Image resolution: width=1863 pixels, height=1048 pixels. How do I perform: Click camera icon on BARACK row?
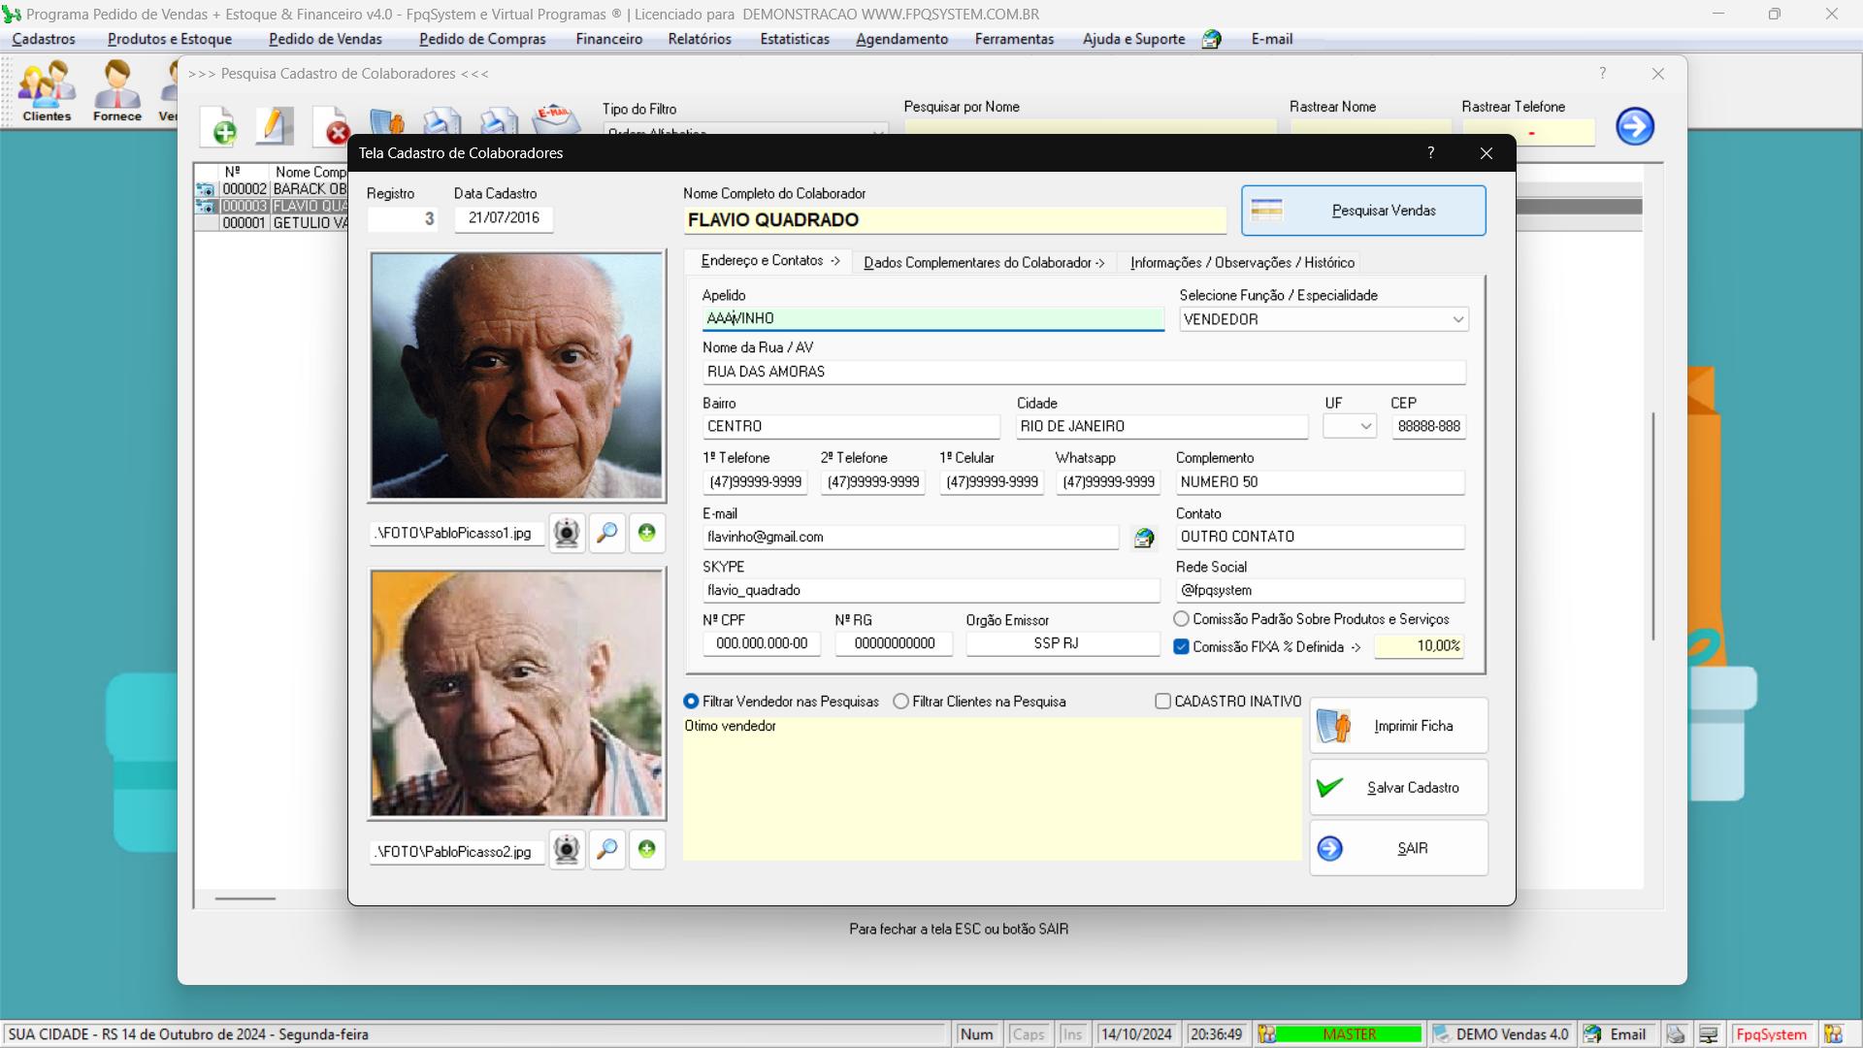[x=206, y=189]
